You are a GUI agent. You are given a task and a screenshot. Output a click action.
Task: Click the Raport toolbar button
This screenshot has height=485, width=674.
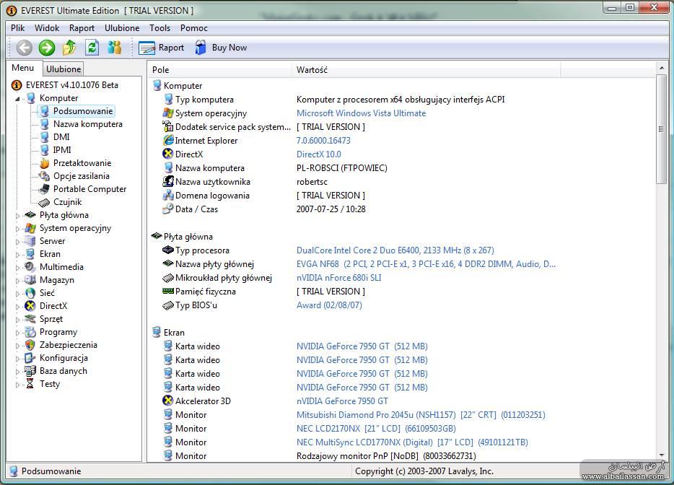point(161,48)
